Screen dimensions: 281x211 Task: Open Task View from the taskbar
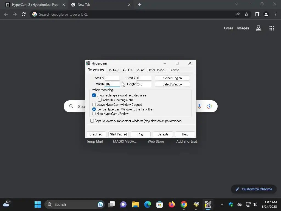[x=111, y=204]
